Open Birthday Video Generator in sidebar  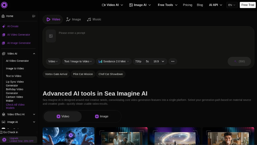pos(15,91)
